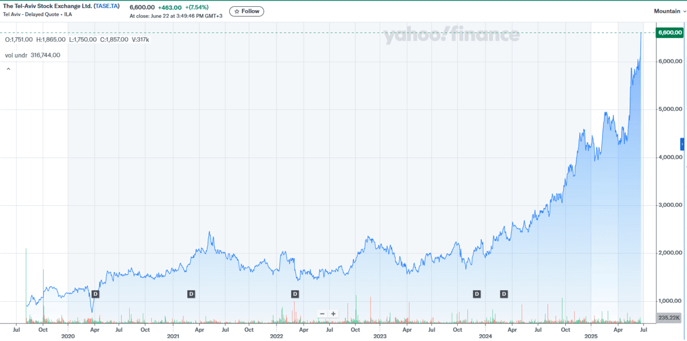Collapse the volume study panel with the caret
687x341 pixels.
[x=8, y=68]
